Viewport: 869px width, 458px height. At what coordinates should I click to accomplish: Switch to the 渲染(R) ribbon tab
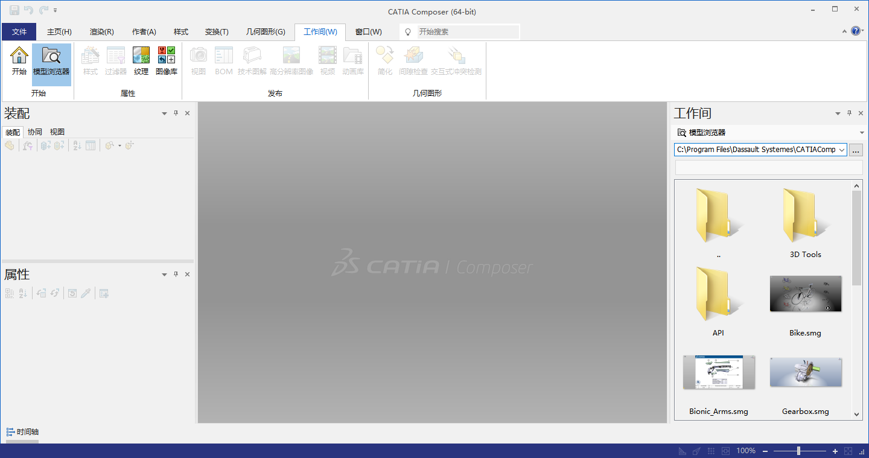tap(102, 32)
